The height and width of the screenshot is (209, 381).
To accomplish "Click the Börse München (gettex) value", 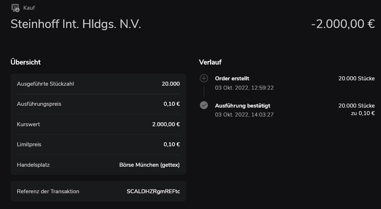I will (x=149, y=165).
